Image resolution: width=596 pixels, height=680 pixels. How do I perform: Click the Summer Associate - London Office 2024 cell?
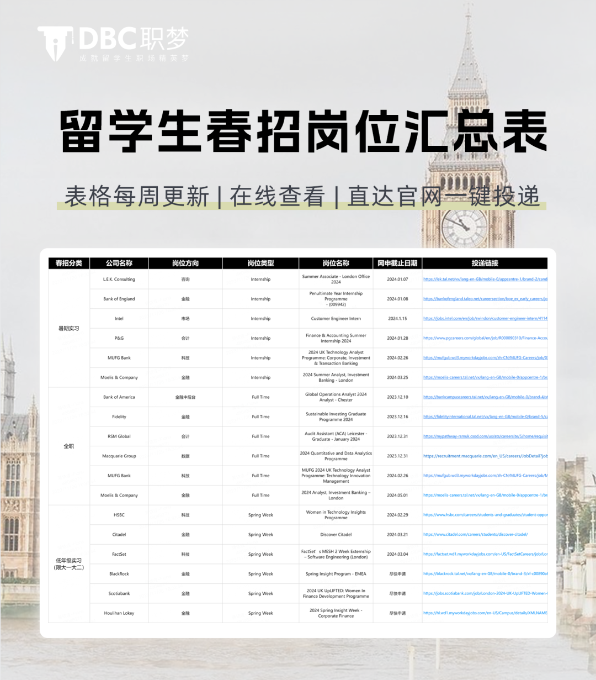click(336, 280)
